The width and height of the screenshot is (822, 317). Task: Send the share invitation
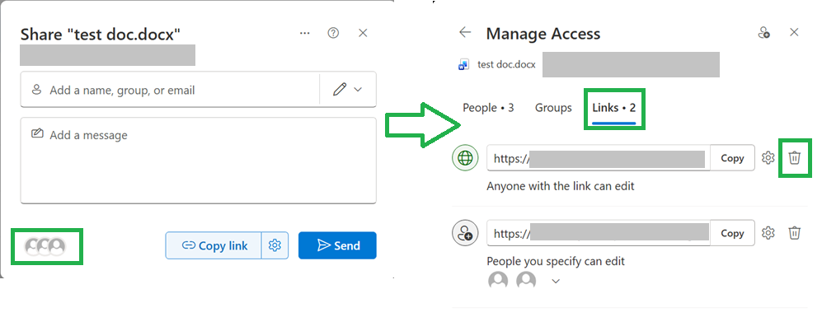click(x=337, y=245)
